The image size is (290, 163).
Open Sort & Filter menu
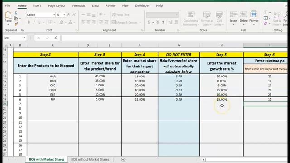(x=277, y=19)
